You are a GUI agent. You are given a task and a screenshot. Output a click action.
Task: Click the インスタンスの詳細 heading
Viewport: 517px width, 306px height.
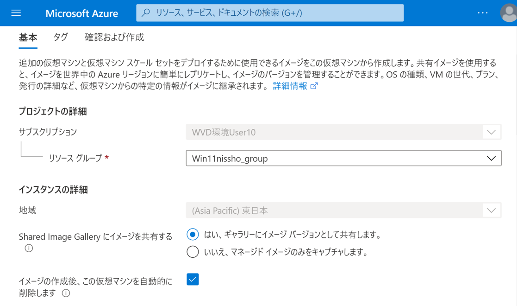[53, 190]
